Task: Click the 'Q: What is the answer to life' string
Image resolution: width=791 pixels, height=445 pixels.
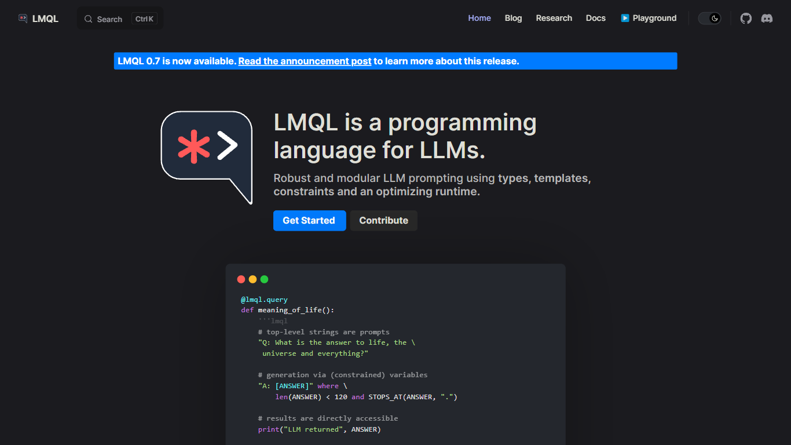Action: point(336,342)
